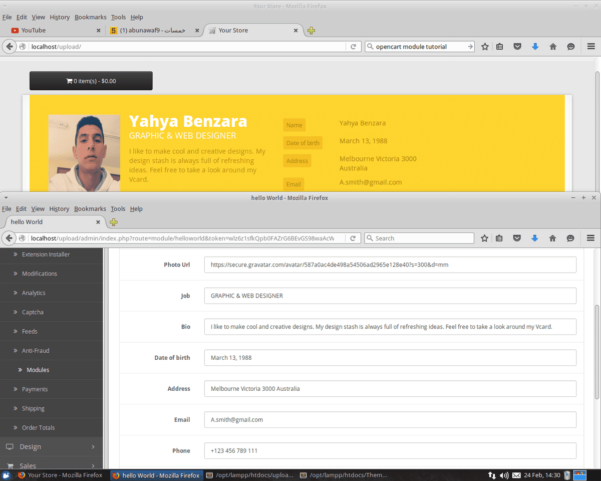Open Bookmarks menu in the hello World window
Viewport: 601px width, 481px height.
[x=90, y=209]
